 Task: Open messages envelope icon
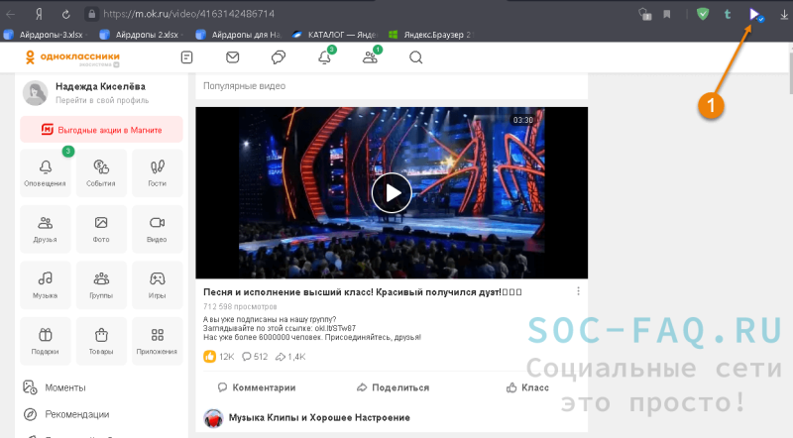[x=233, y=57]
